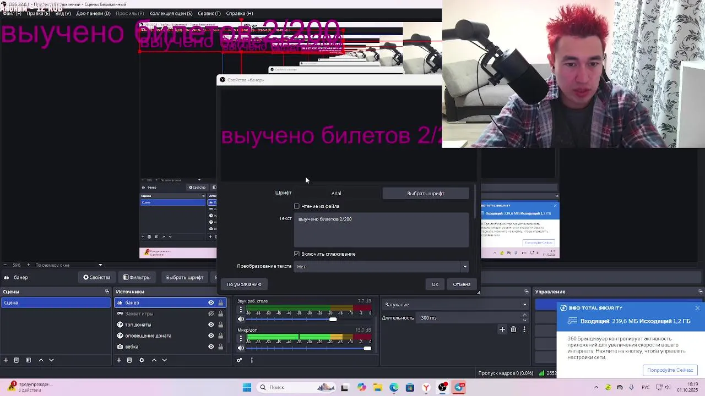Hide the топ донаты source
The image size is (705, 396).
point(211,324)
